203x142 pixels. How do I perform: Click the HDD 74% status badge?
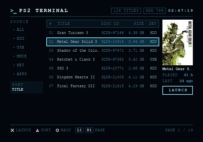pyautogui.click(x=154, y=10)
